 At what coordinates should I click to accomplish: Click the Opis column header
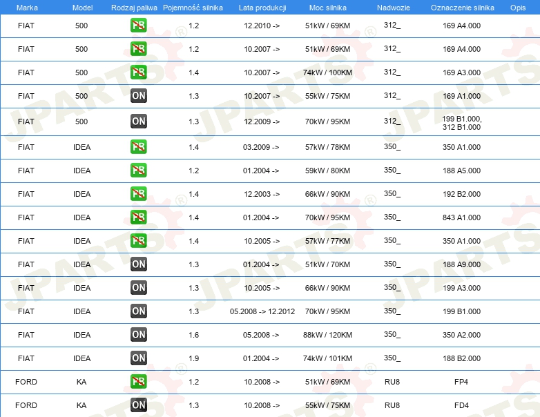(x=518, y=8)
